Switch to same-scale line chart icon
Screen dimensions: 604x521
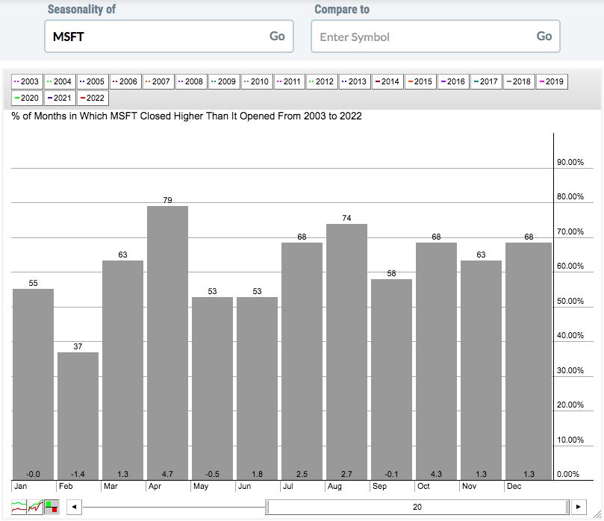click(x=35, y=507)
